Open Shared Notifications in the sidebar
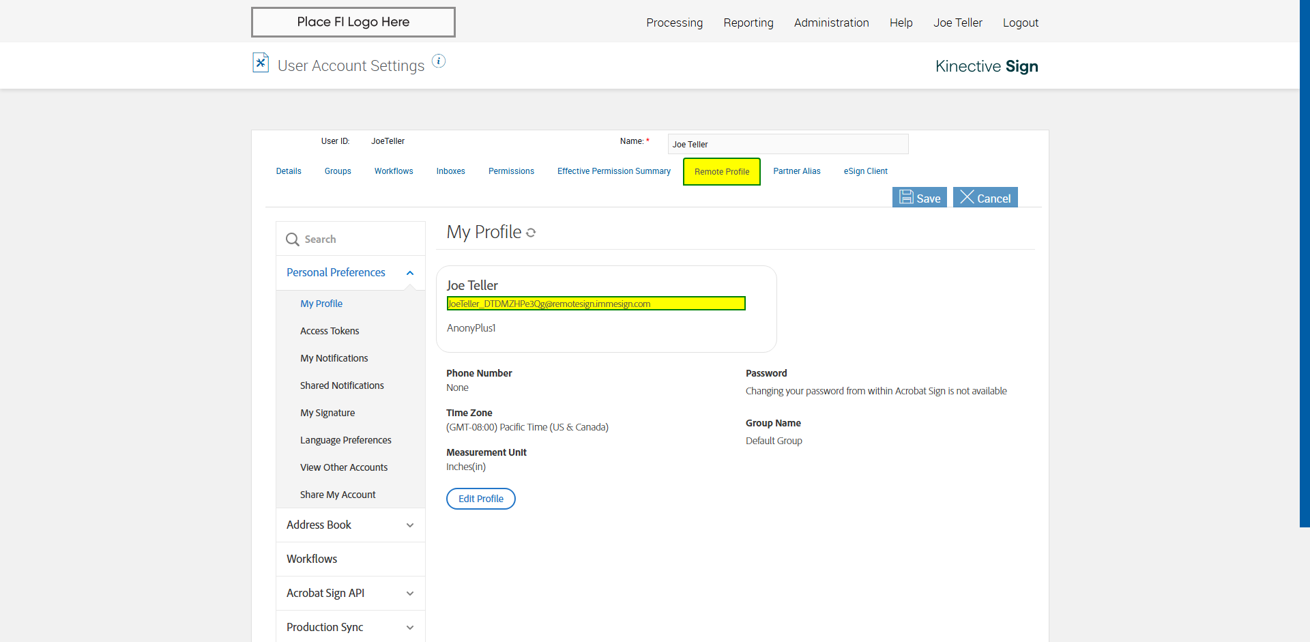 342,385
